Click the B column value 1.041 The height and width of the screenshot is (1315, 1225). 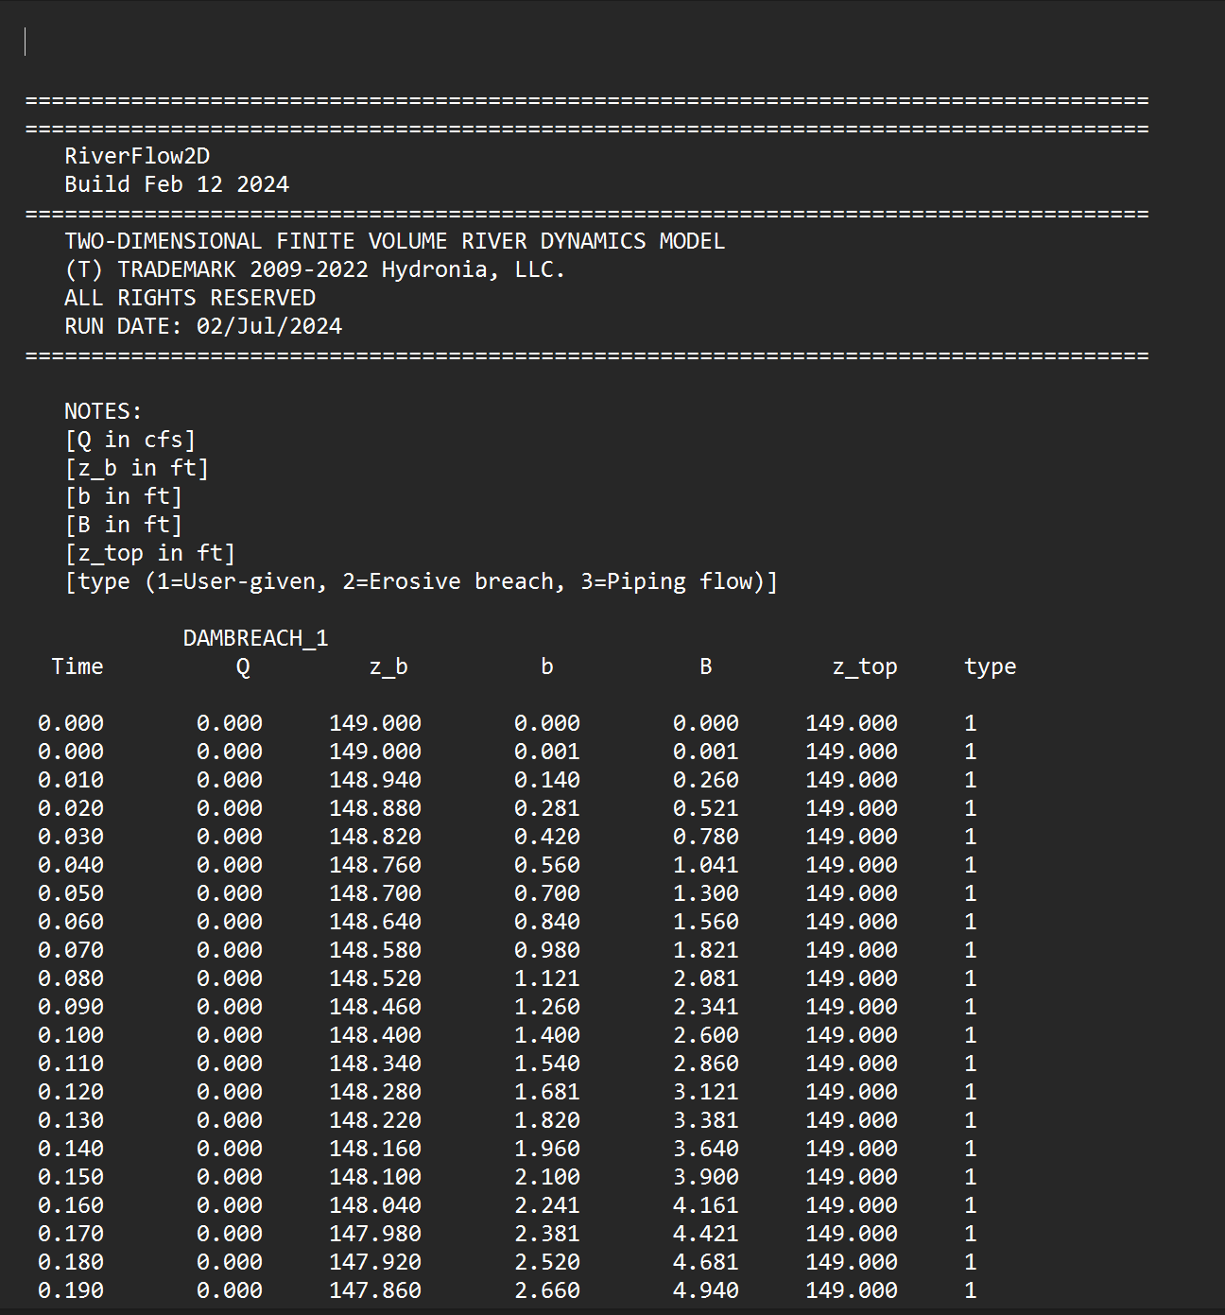click(705, 865)
